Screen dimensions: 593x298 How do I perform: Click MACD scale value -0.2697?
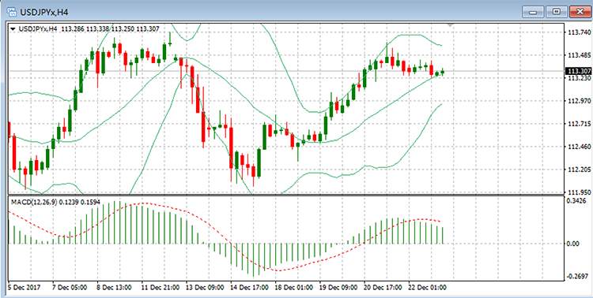pyautogui.click(x=576, y=277)
